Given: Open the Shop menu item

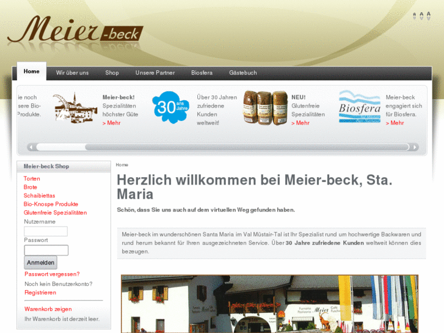Looking at the screenshot, I should (112, 73).
